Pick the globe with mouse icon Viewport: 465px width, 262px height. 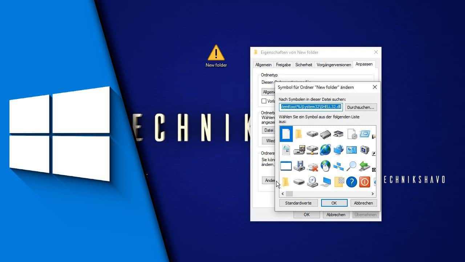(x=325, y=166)
